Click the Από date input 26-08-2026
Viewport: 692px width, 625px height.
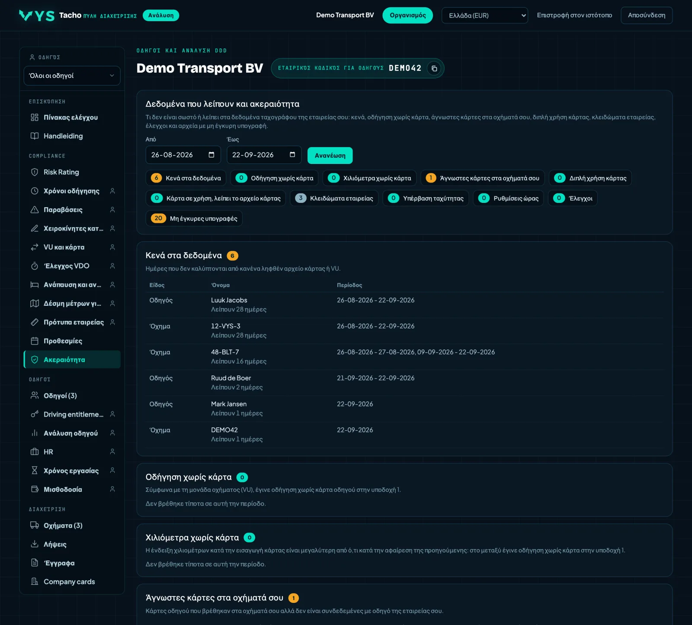click(x=183, y=155)
